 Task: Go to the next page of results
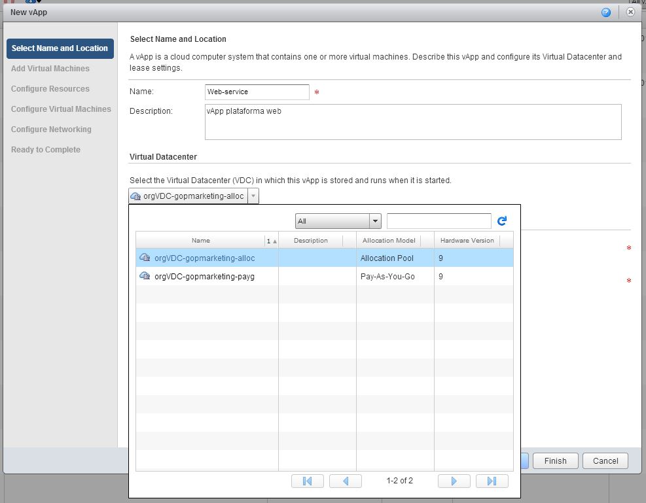[454, 481]
